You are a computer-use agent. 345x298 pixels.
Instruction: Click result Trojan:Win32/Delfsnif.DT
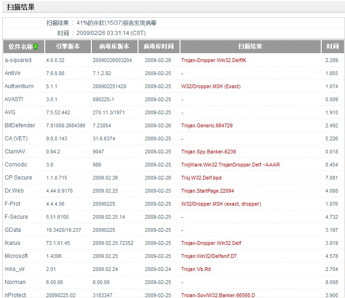tap(209, 256)
